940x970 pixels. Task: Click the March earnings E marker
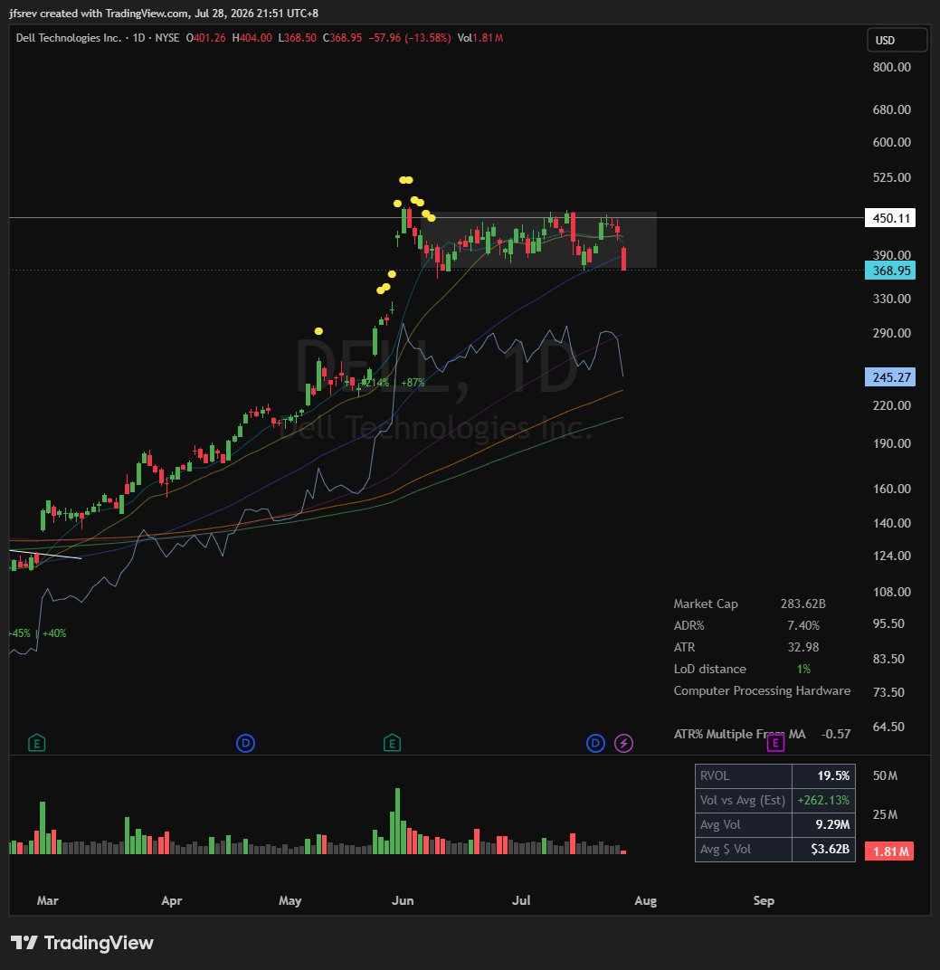(x=36, y=743)
